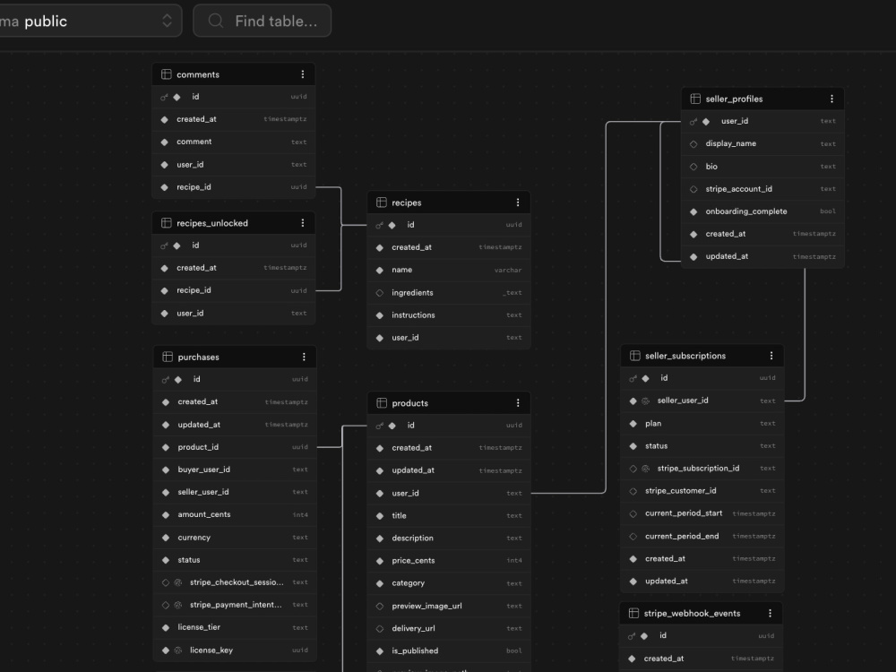Click the recipes table grid icon

tap(382, 202)
